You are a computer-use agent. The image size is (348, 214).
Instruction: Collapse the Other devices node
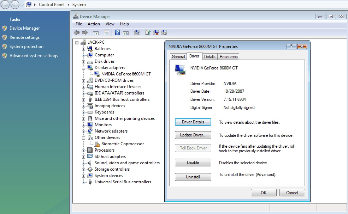pos(83,138)
